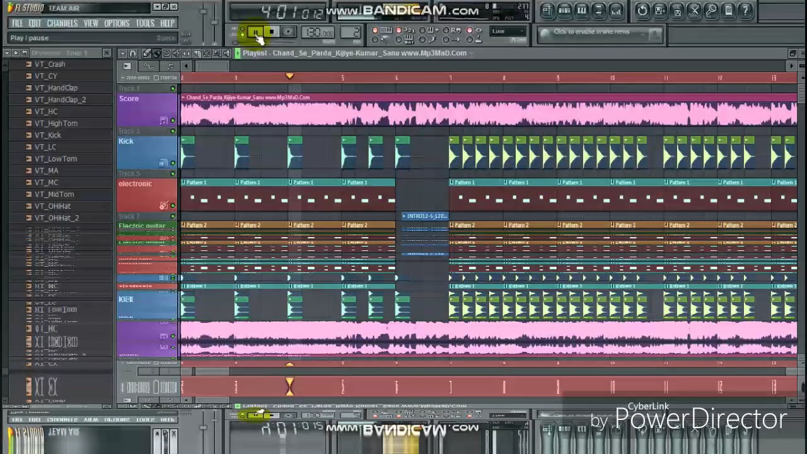Click the note icon on Score track
The height and width of the screenshot is (454, 807).
tap(163, 120)
